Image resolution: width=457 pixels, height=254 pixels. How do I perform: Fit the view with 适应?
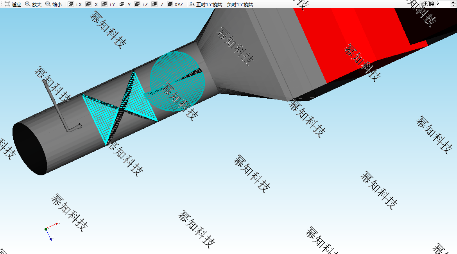(x=13, y=4)
